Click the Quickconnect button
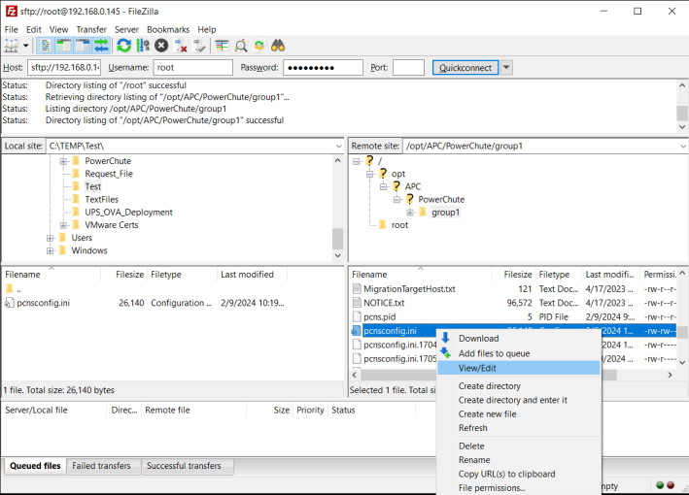689x495 pixels. pyautogui.click(x=465, y=68)
